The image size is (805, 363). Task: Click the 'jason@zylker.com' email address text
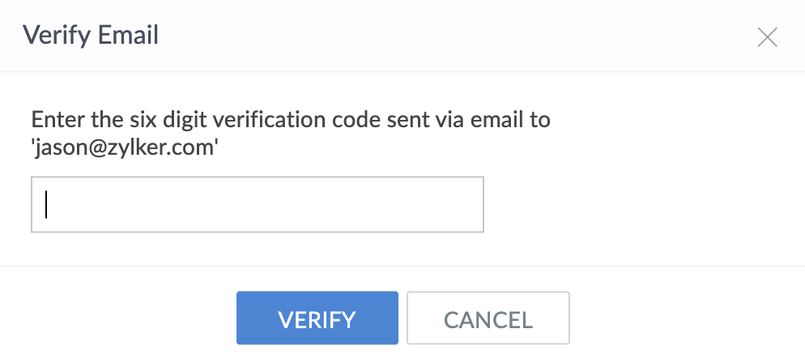[125, 148]
